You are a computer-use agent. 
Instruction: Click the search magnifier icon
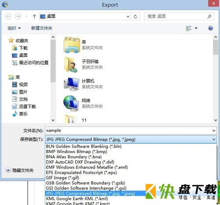click(x=209, y=16)
